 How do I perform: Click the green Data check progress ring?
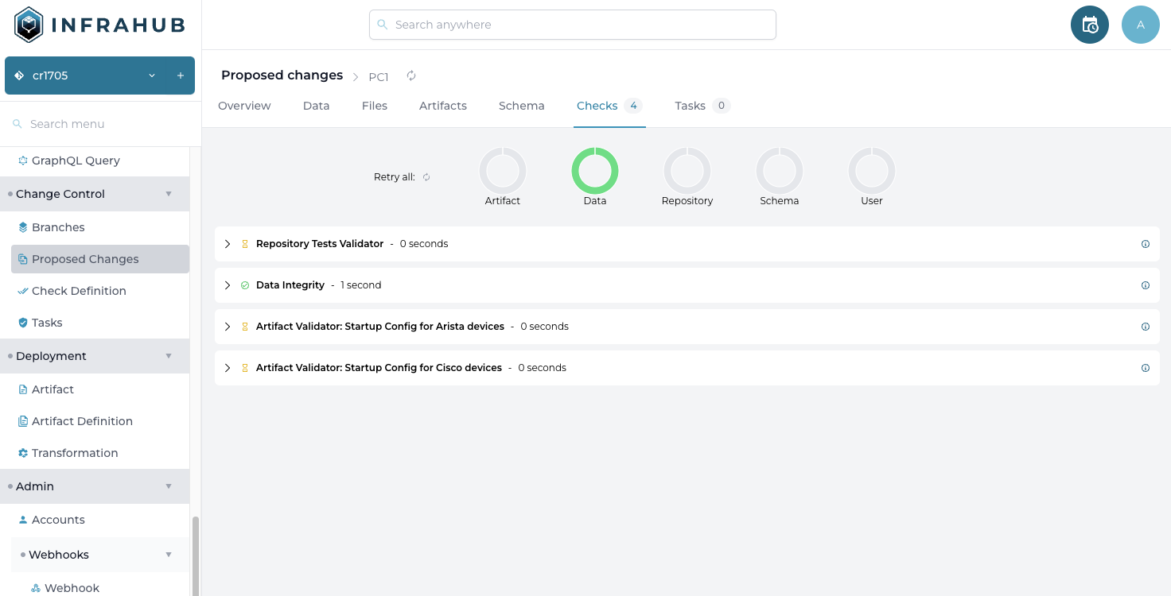[594, 171]
